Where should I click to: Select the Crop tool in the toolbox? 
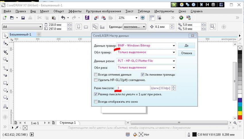[5, 52]
